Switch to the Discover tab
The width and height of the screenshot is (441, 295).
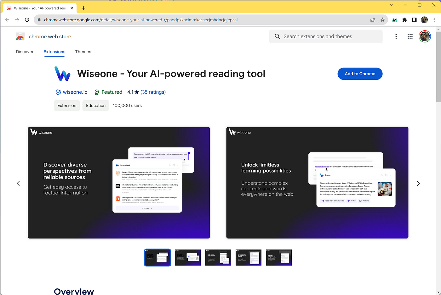25,52
